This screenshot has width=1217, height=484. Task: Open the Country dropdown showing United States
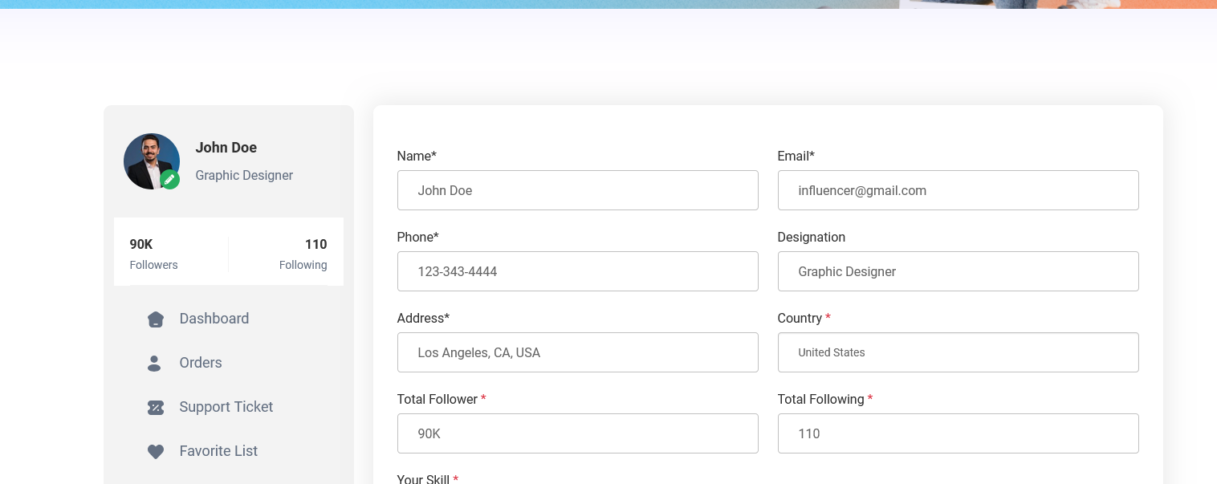click(958, 352)
